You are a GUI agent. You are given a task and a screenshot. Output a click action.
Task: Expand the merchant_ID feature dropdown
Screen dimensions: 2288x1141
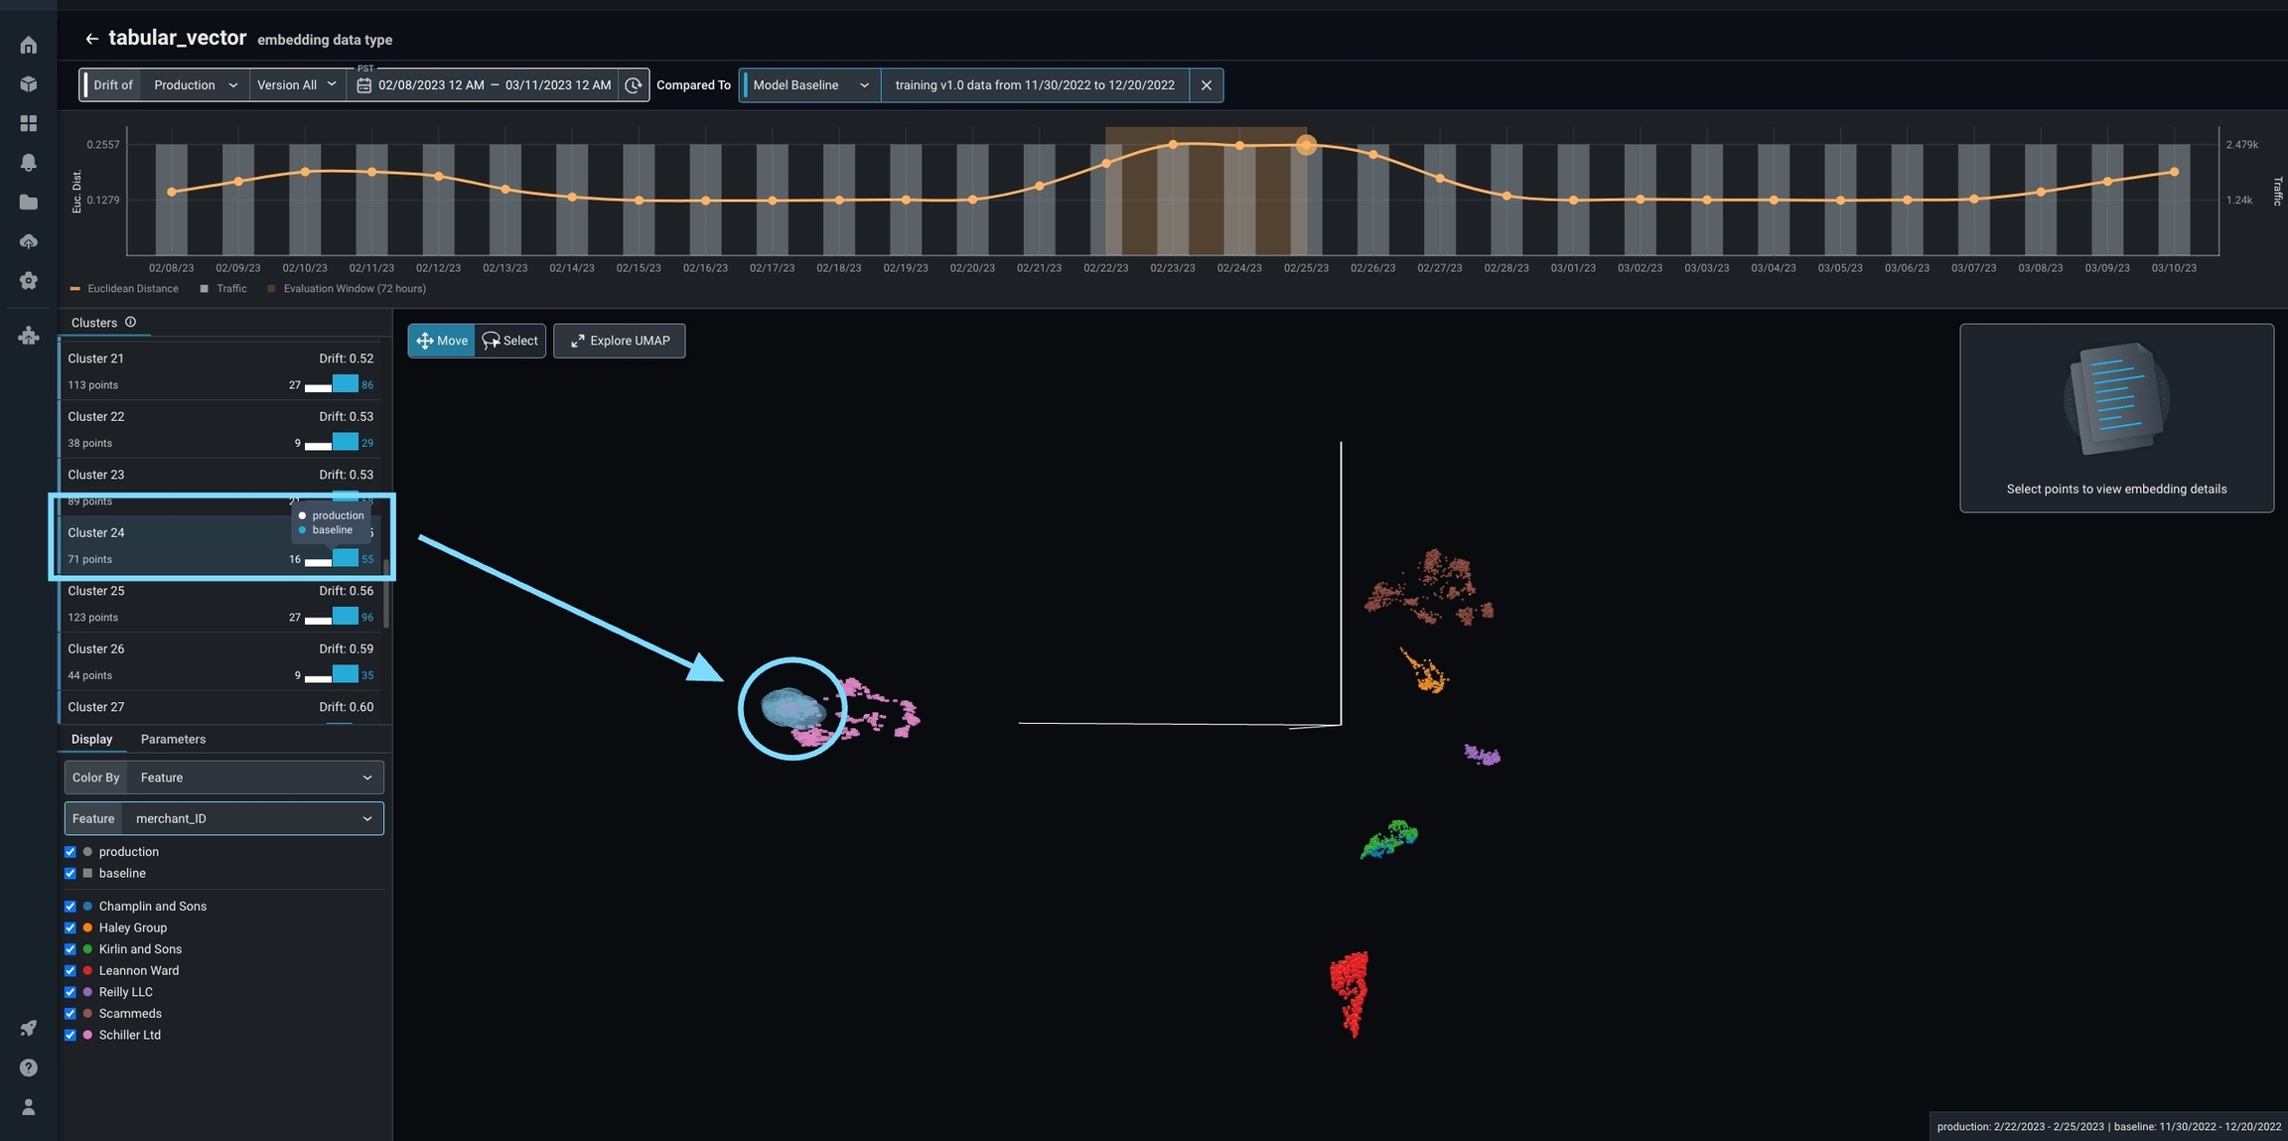[x=253, y=819]
